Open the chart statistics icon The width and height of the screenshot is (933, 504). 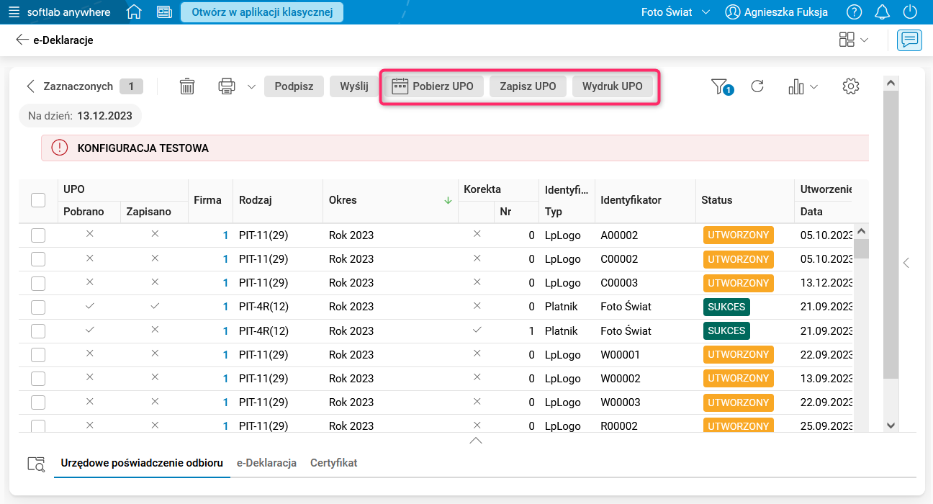[795, 86]
